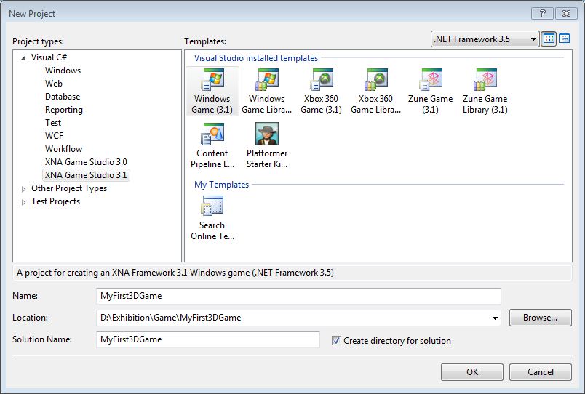Select Test Projects label
585x394 pixels.
click(55, 201)
